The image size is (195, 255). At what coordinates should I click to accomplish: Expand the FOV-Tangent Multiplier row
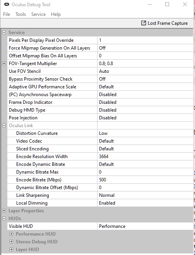[x=4, y=64]
